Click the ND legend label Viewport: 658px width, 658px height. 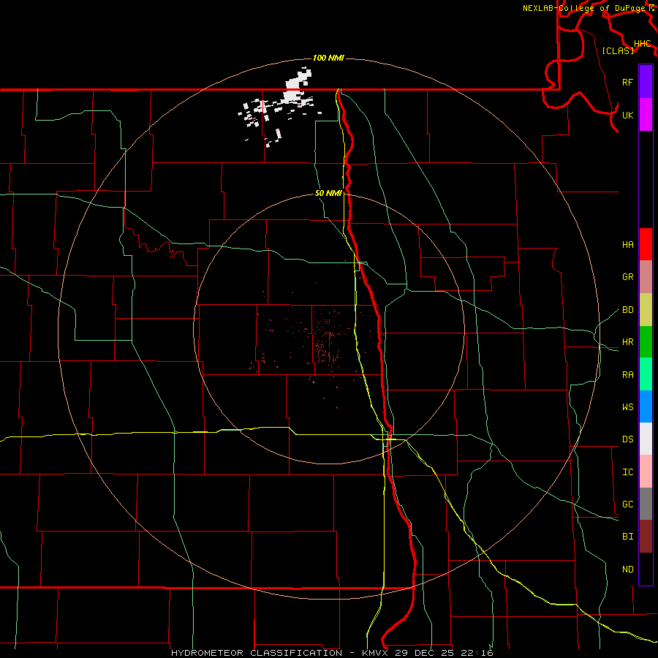pos(627,570)
